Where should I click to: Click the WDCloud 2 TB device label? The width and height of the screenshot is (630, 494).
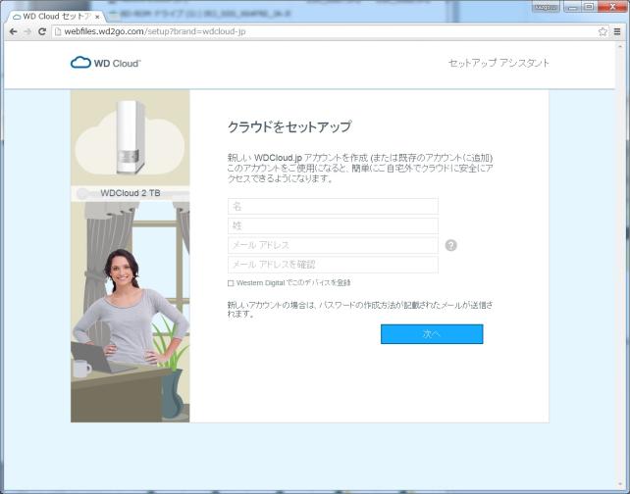(x=131, y=193)
